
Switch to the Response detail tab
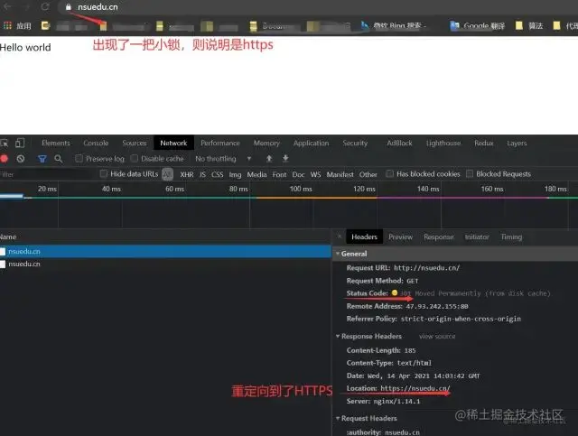(x=438, y=237)
